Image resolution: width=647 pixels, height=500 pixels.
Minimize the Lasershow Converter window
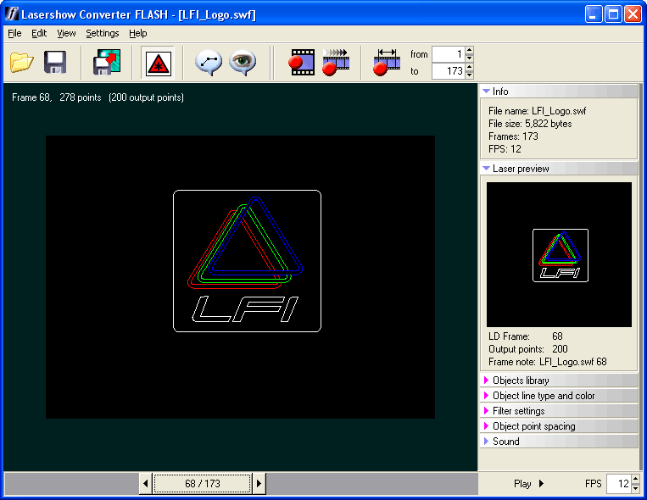pyautogui.click(x=594, y=14)
